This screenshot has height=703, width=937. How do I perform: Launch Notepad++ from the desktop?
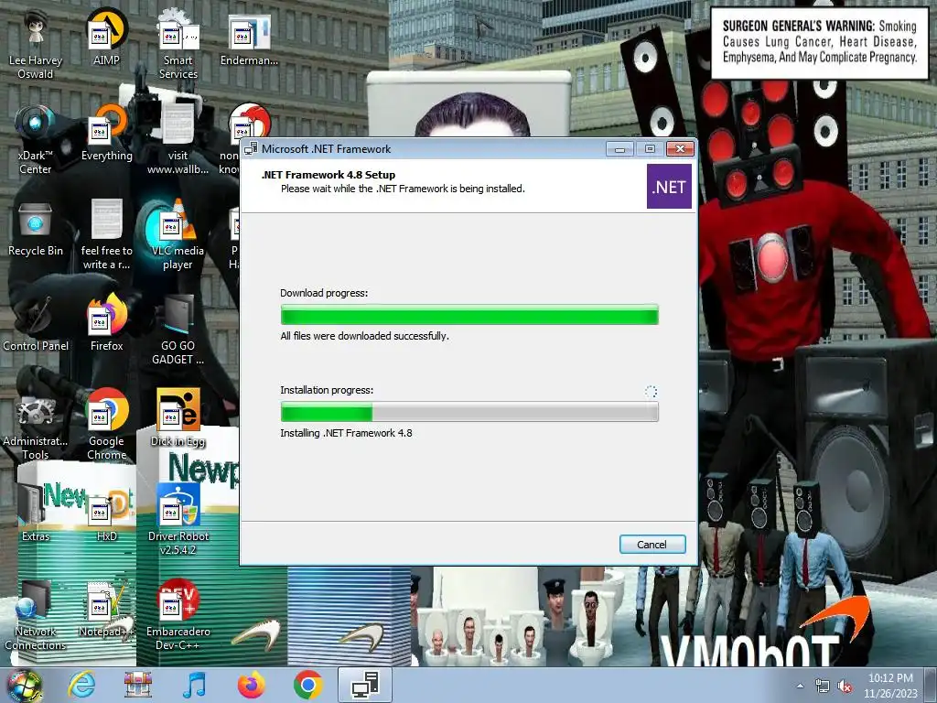click(106, 608)
